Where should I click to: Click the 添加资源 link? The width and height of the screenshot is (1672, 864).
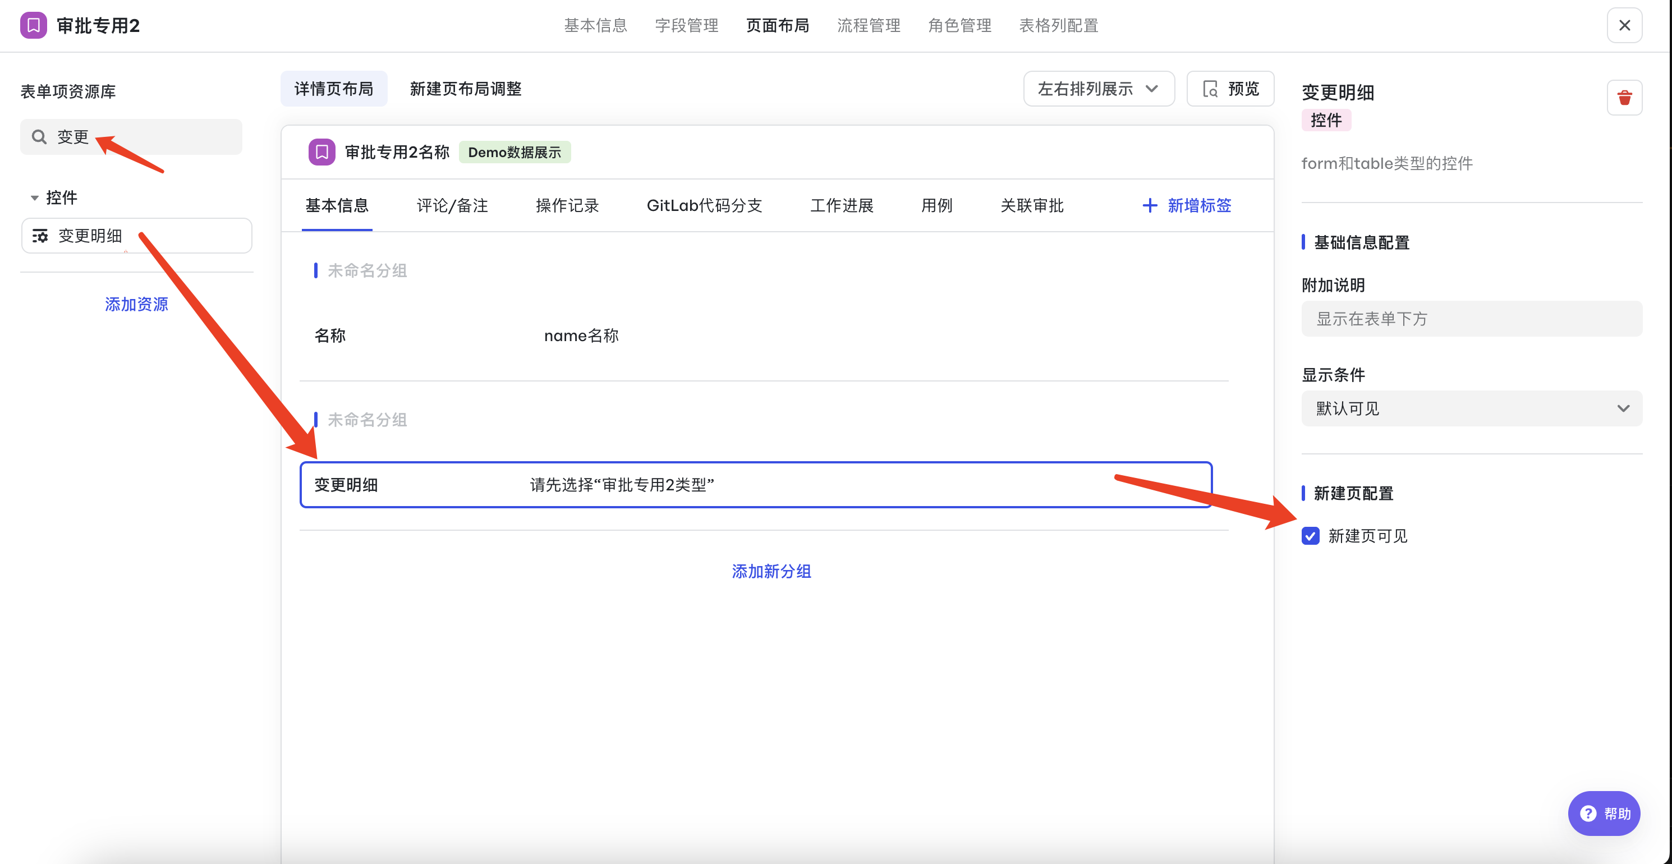coord(136,305)
